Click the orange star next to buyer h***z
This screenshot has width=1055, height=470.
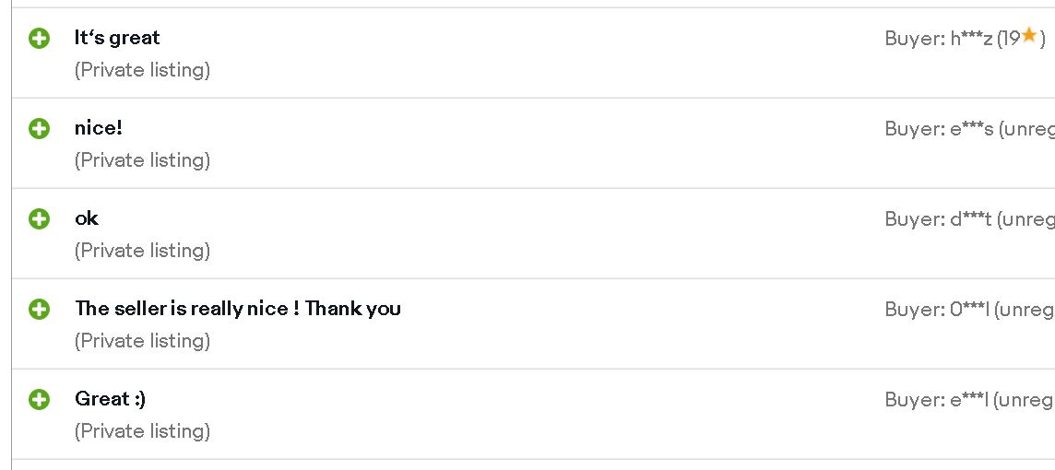coord(1028,35)
